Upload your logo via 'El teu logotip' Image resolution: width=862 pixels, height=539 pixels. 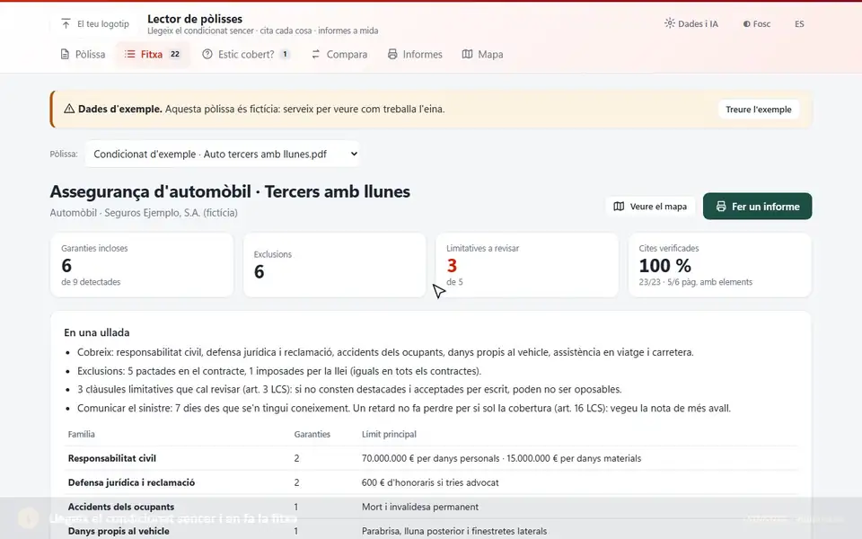click(x=96, y=24)
